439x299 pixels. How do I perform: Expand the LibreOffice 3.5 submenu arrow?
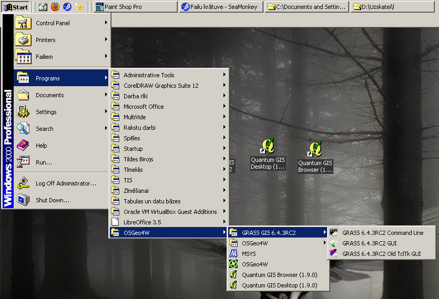224,221
